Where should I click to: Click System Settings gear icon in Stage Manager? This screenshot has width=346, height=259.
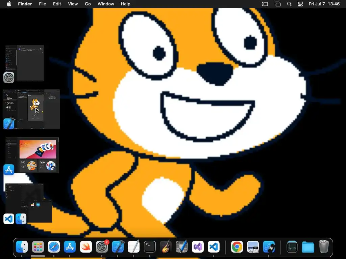[x=9, y=78]
